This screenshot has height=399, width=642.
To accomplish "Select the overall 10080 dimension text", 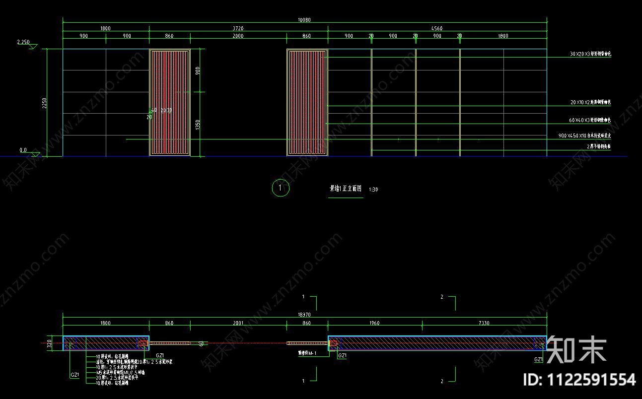I will click(304, 20).
